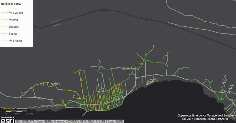Select the Visoka legend label
The image size is (236, 123).
click(14, 20)
